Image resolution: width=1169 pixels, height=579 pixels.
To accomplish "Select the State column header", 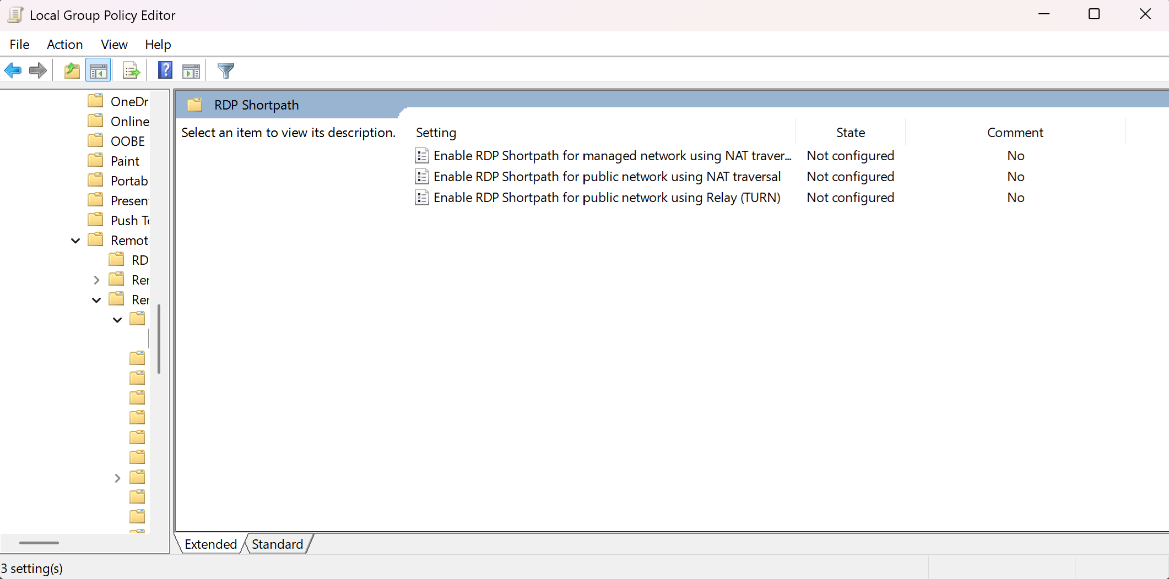I will (850, 132).
